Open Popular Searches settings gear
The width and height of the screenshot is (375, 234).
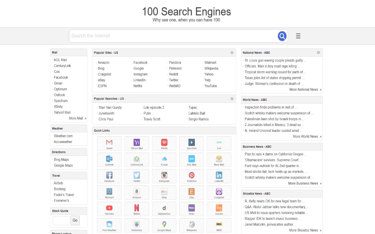pyautogui.click(x=232, y=99)
